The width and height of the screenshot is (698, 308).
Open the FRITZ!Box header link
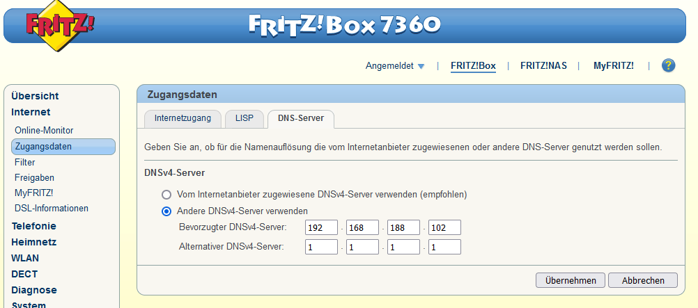point(473,66)
